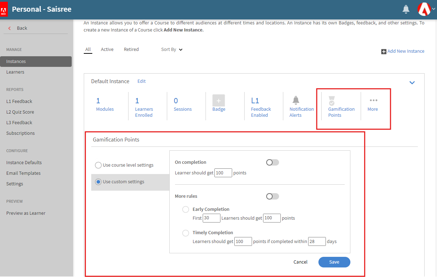Click the notification bell in header
Viewport: 437px width, 277px height.
point(406,9)
